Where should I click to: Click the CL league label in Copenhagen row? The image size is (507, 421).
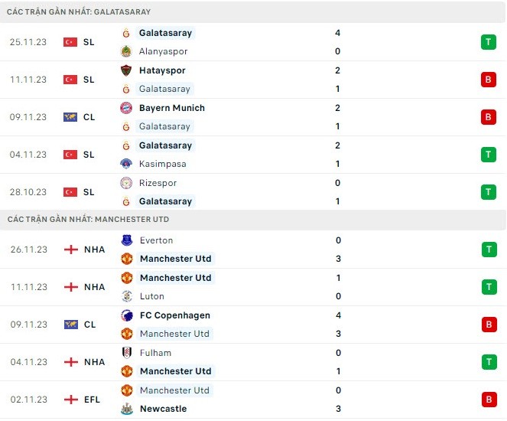tap(89, 325)
